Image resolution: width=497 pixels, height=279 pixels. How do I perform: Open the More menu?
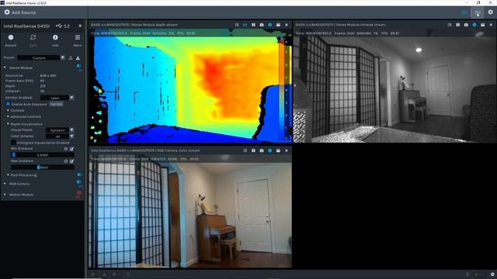78,40
